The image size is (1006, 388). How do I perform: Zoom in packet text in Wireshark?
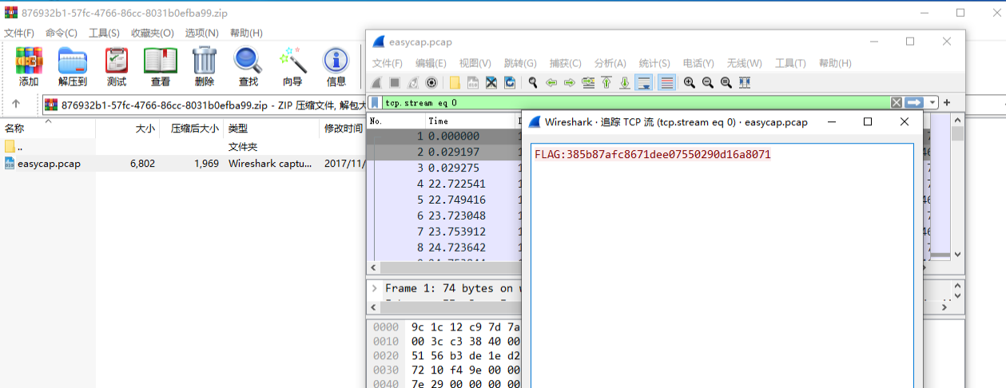tap(689, 82)
